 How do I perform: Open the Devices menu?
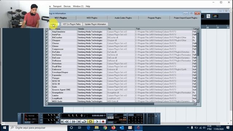(x=67, y=6)
